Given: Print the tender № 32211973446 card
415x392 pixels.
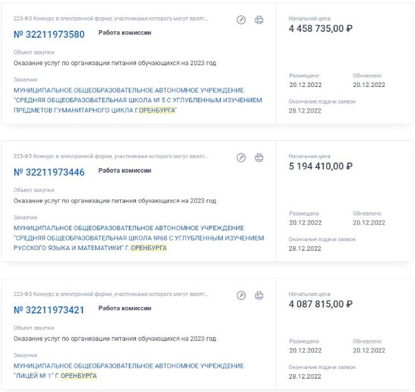Looking at the screenshot, I should point(259,157).
